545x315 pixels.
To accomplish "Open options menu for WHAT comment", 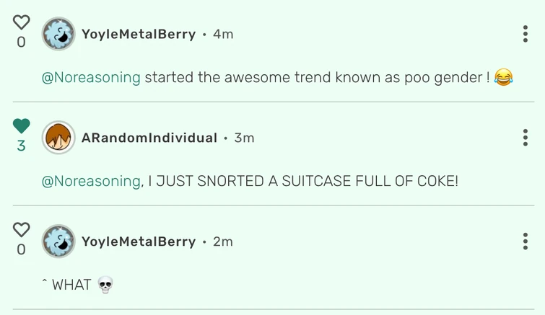I will pos(525,241).
